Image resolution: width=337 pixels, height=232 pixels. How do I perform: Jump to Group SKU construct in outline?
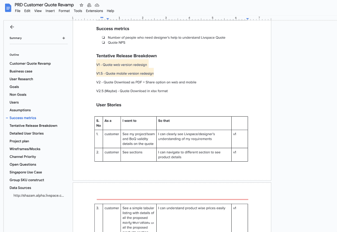[27, 180]
